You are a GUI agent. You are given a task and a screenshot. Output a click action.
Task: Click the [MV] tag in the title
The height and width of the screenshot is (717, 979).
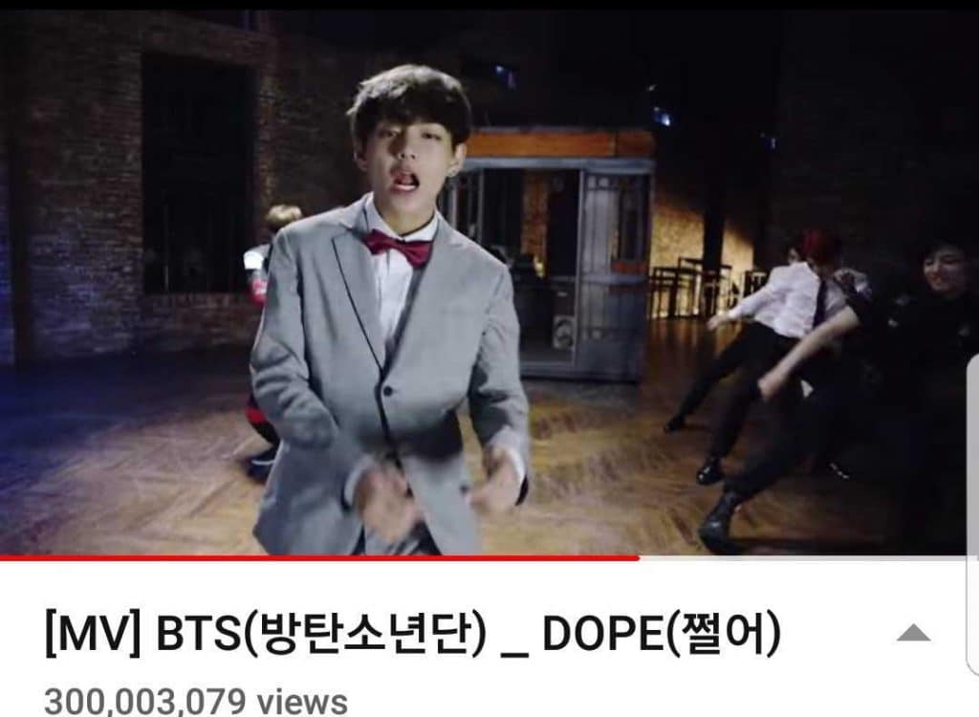[x=93, y=633]
